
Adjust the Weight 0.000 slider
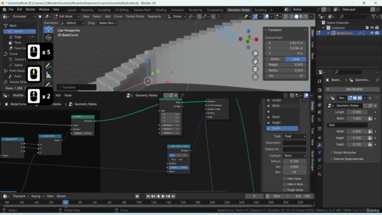click(x=285, y=64)
